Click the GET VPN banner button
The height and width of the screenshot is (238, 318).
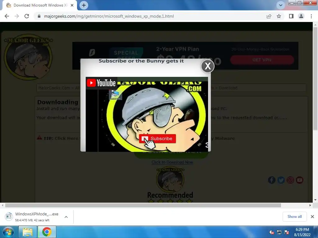(x=262, y=60)
